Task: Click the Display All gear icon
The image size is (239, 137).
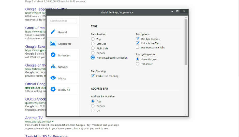Action: pyautogui.click(x=53, y=89)
